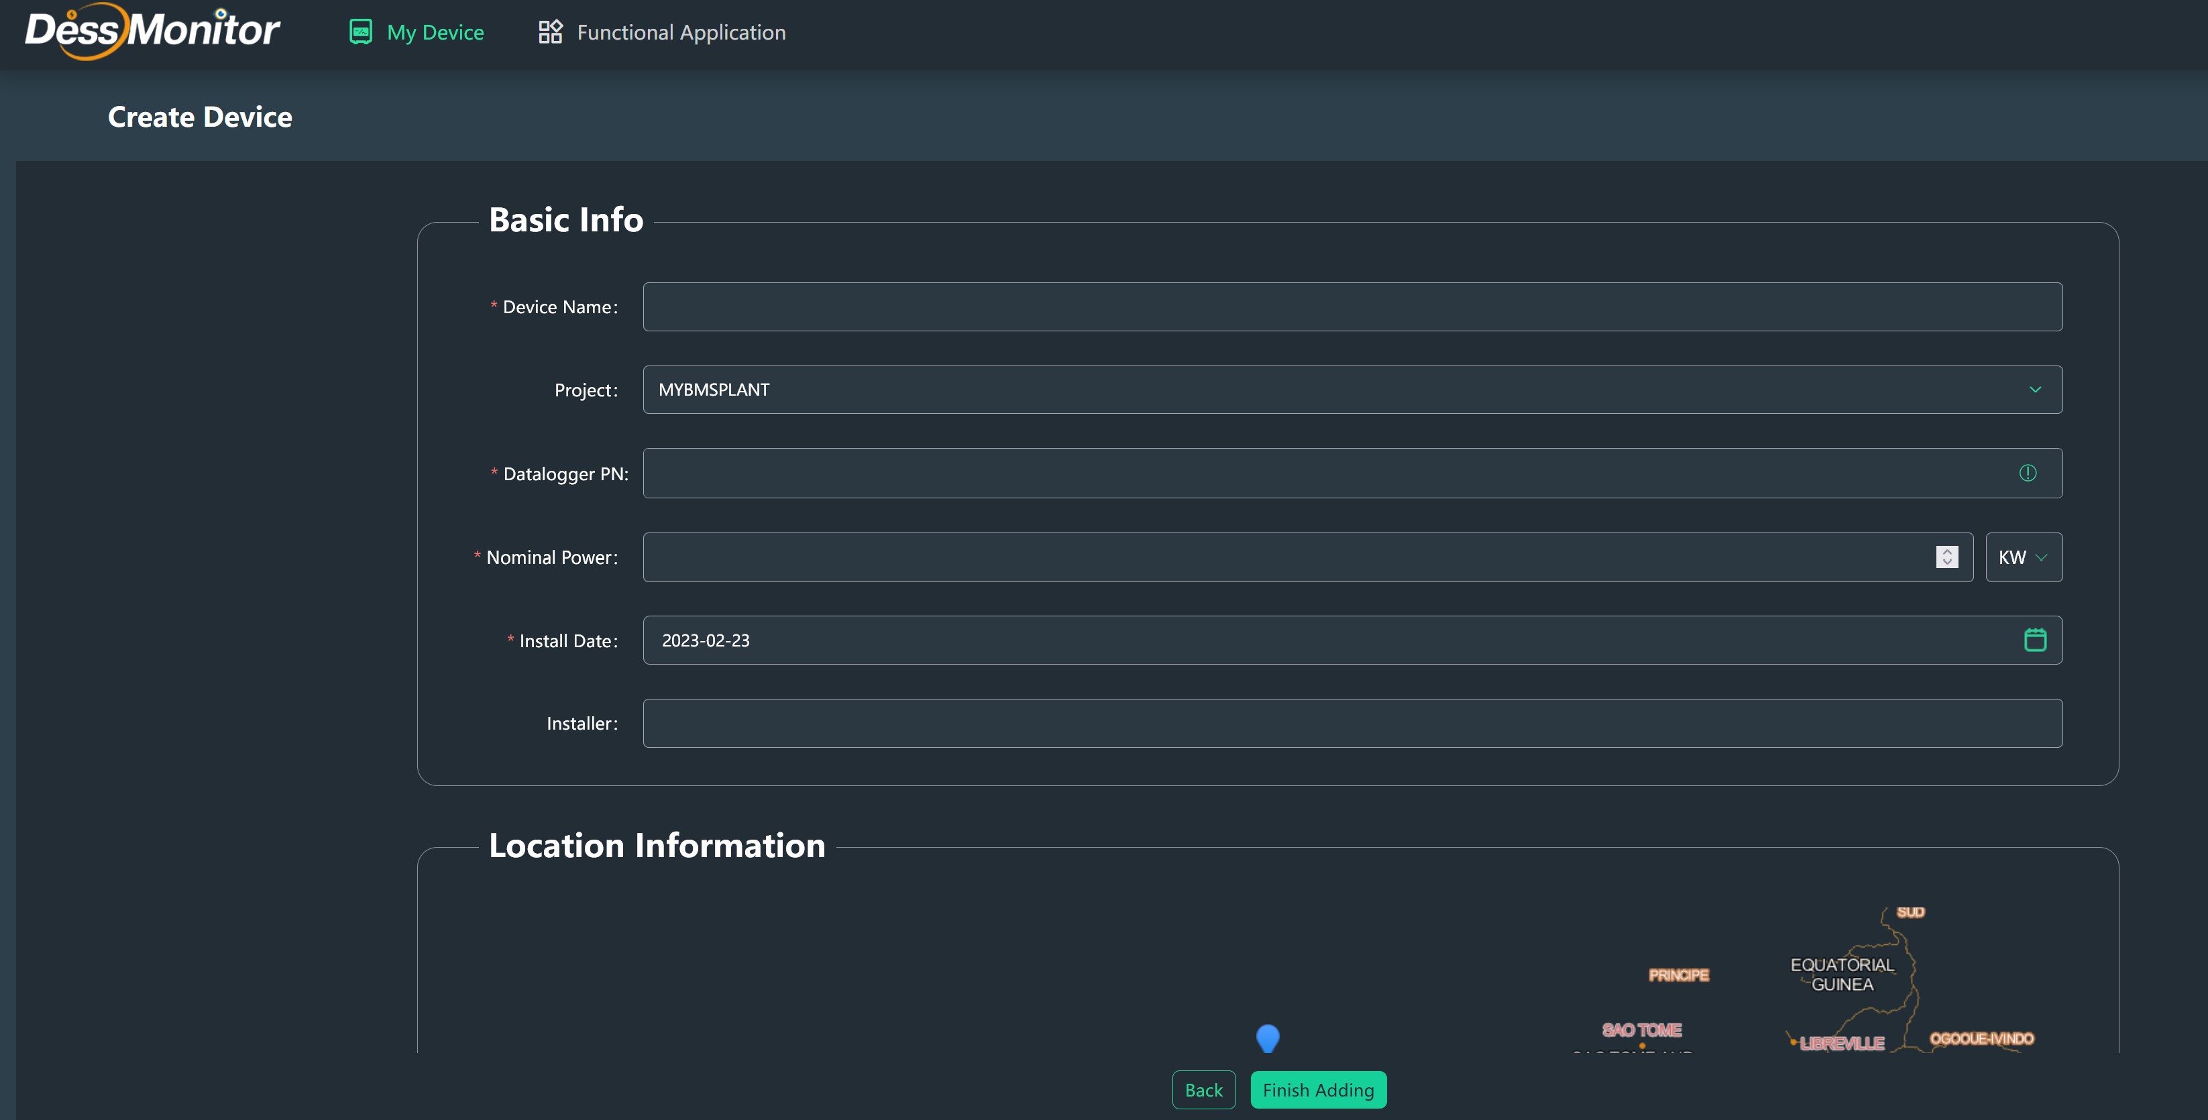The image size is (2208, 1120).
Task: Open the Functional Application menu
Action: tap(681, 33)
